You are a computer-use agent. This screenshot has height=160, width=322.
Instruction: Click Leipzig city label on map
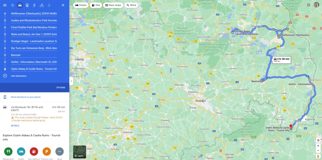click(79, 59)
